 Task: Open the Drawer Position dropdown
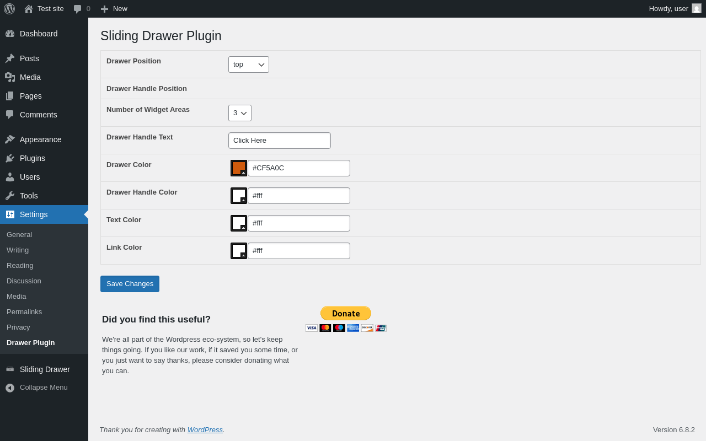click(x=249, y=64)
